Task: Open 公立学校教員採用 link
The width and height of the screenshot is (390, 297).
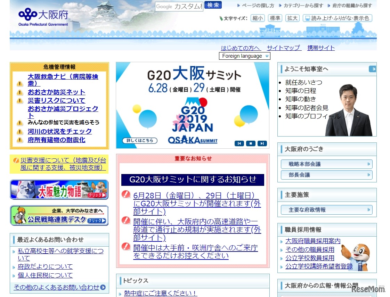Action: point(310,258)
